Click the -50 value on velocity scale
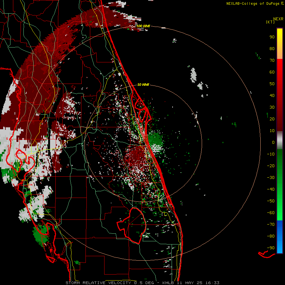285x285 pixels. [x=271, y=201]
